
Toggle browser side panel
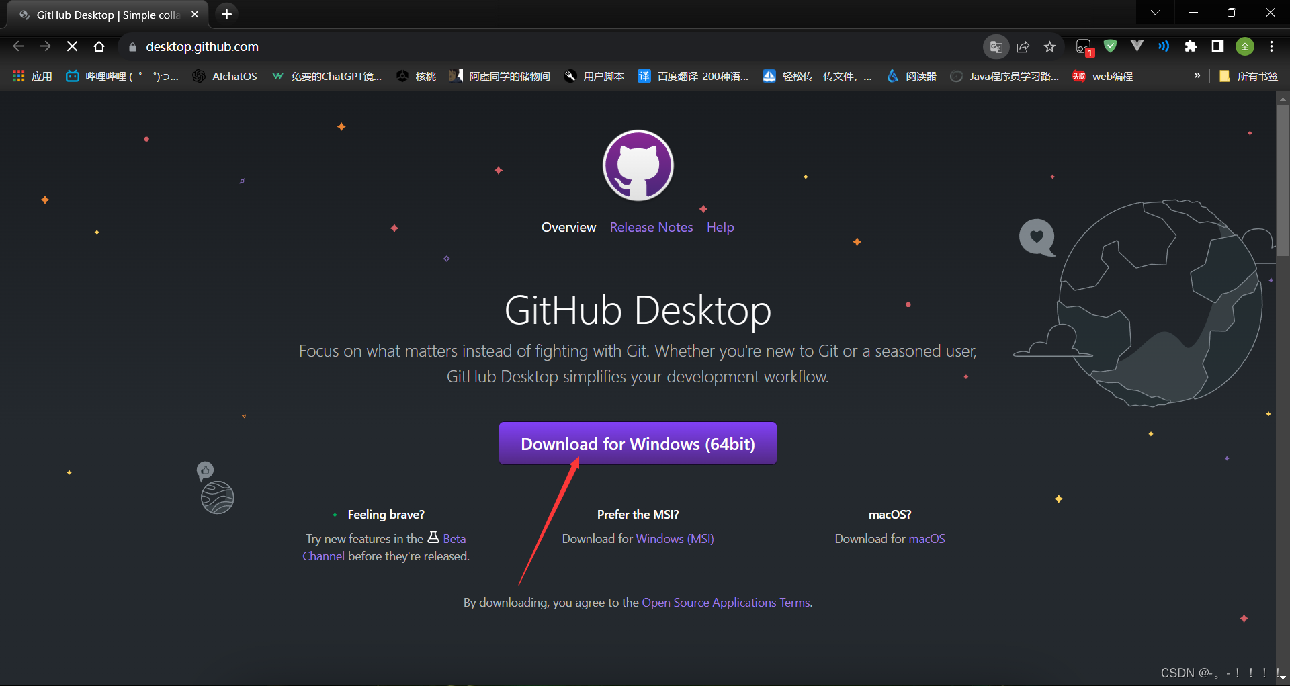point(1217,46)
